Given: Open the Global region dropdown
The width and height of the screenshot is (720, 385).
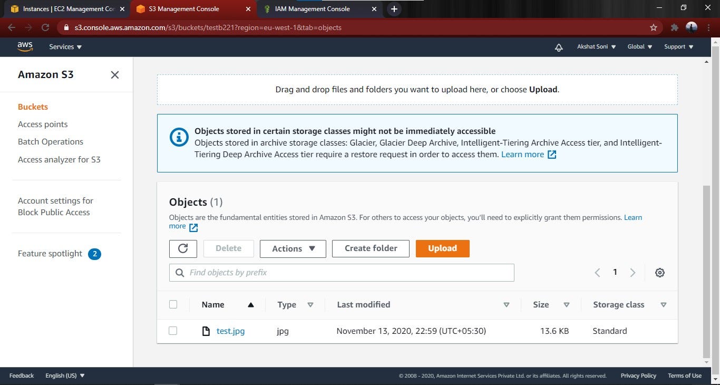Looking at the screenshot, I should (x=640, y=47).
